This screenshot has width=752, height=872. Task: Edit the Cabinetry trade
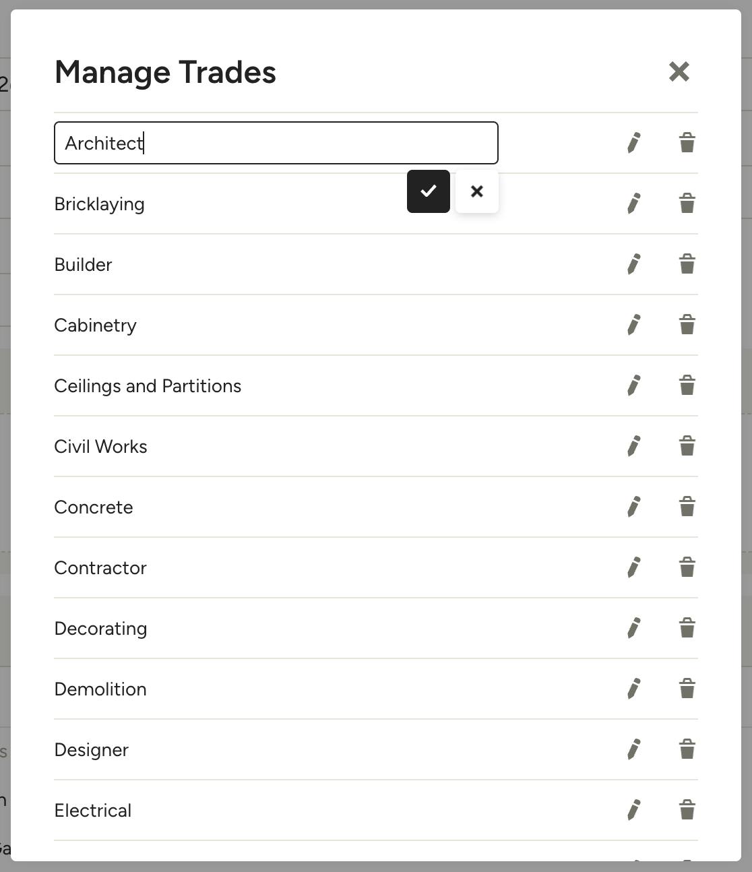click(x=633, y=325)
